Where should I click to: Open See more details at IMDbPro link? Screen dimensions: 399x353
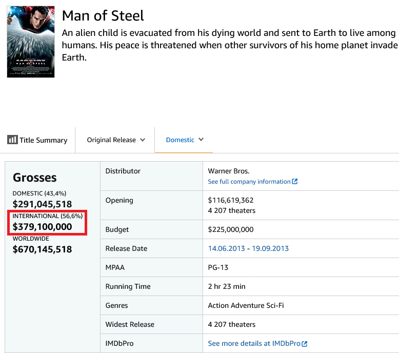coord(257,343)
